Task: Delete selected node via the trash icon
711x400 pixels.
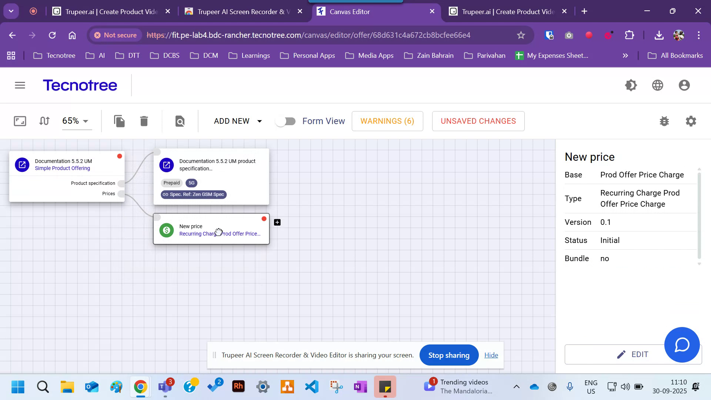Action: pos(144,121)
